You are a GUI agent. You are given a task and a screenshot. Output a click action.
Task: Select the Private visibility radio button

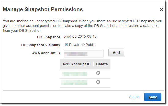(66, 45)
